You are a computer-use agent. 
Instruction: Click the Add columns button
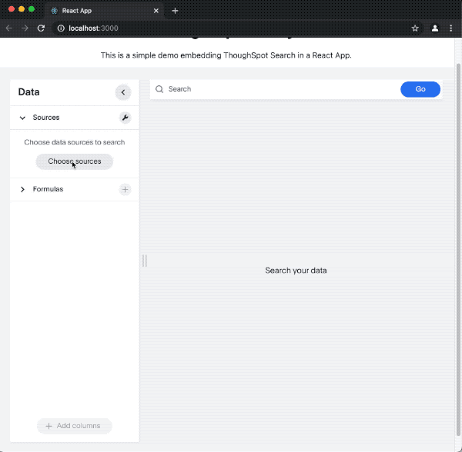click(74, 426)
